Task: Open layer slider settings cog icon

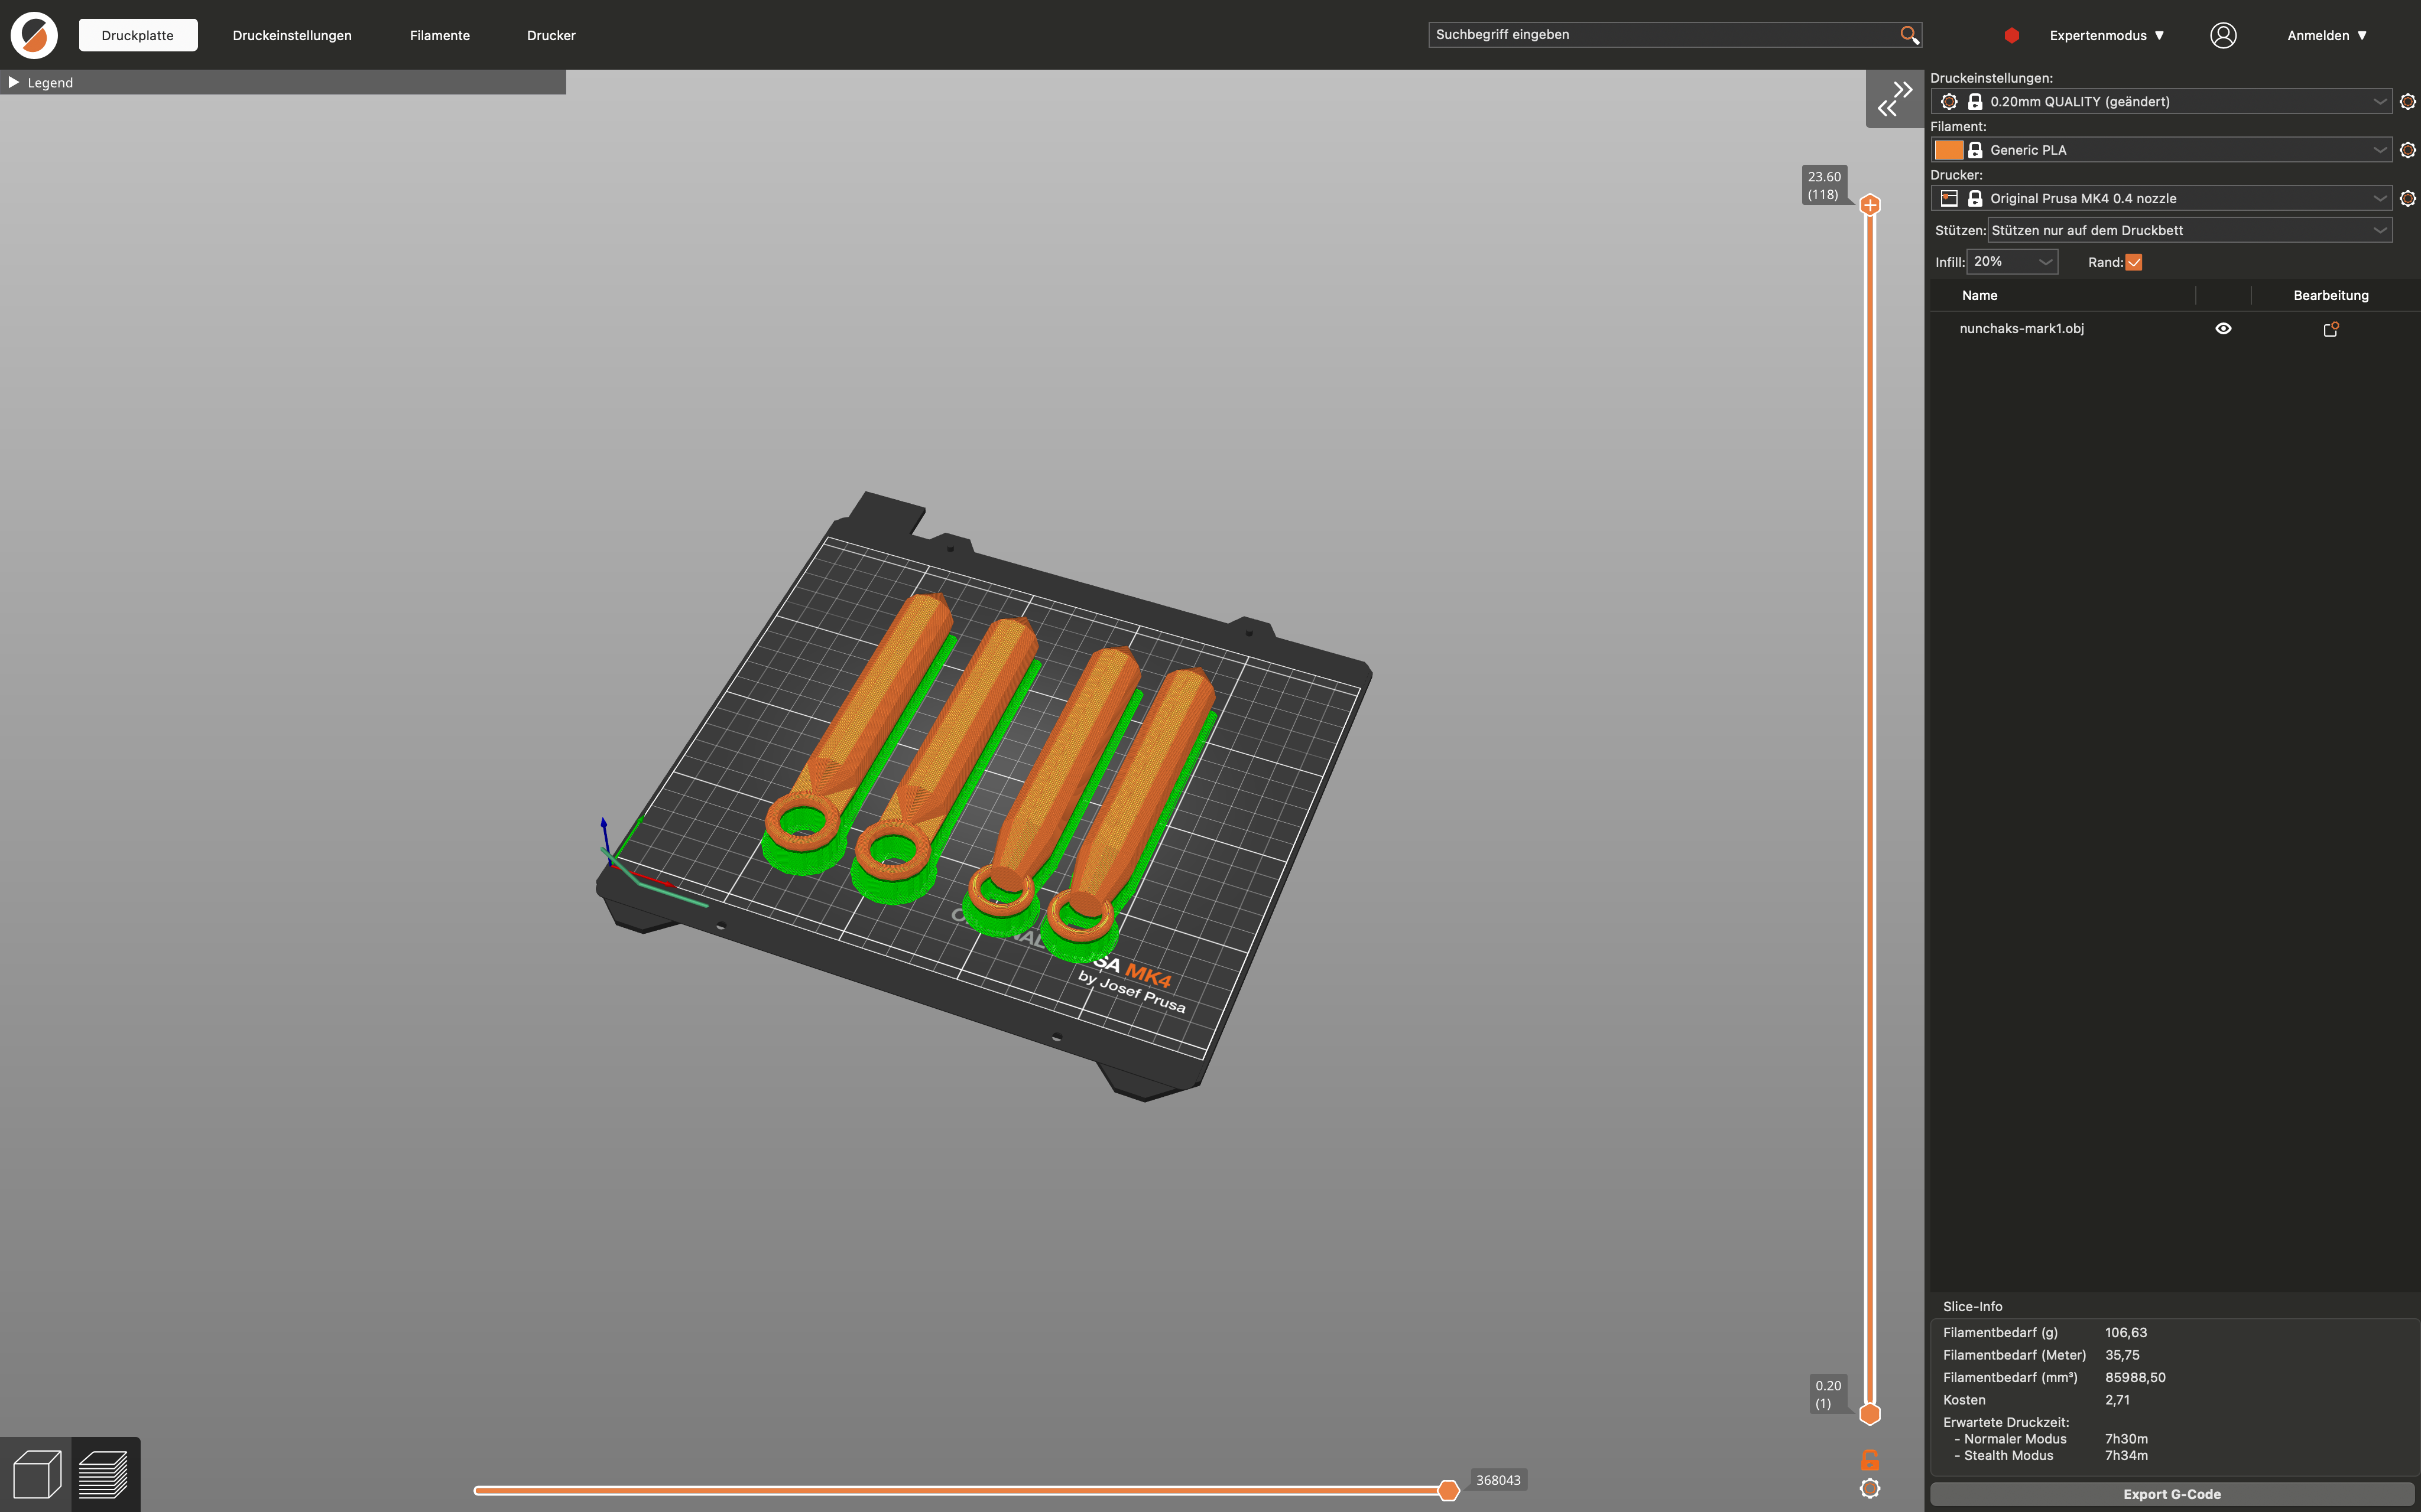Action: [1870, 1488]
